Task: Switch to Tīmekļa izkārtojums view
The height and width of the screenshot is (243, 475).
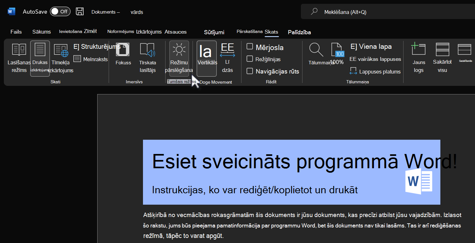Action: tap(61, 59)
